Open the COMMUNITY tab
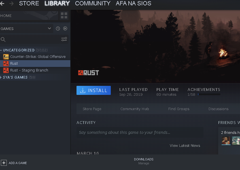 93,3
